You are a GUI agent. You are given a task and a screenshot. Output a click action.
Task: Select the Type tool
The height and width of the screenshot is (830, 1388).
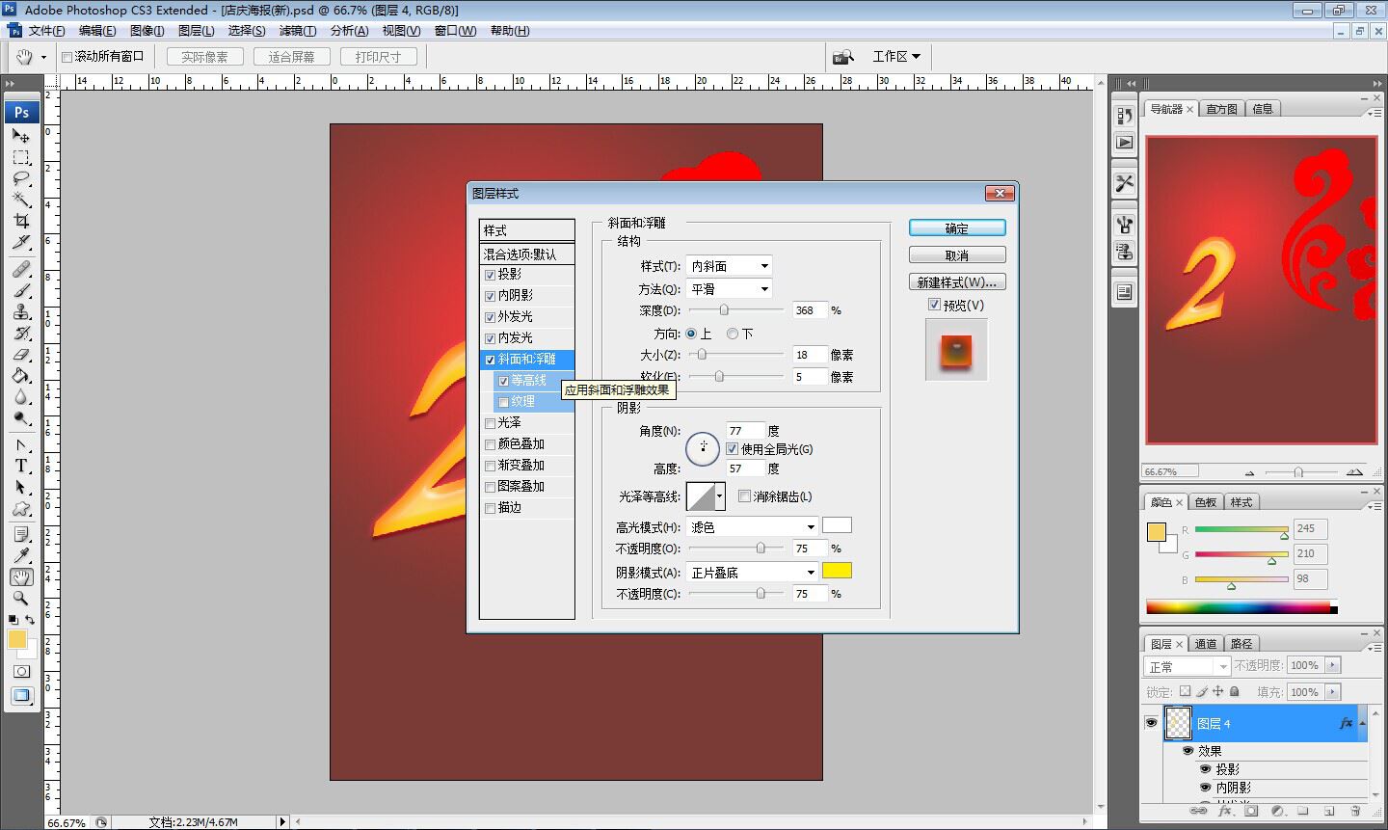click(21, 466)
